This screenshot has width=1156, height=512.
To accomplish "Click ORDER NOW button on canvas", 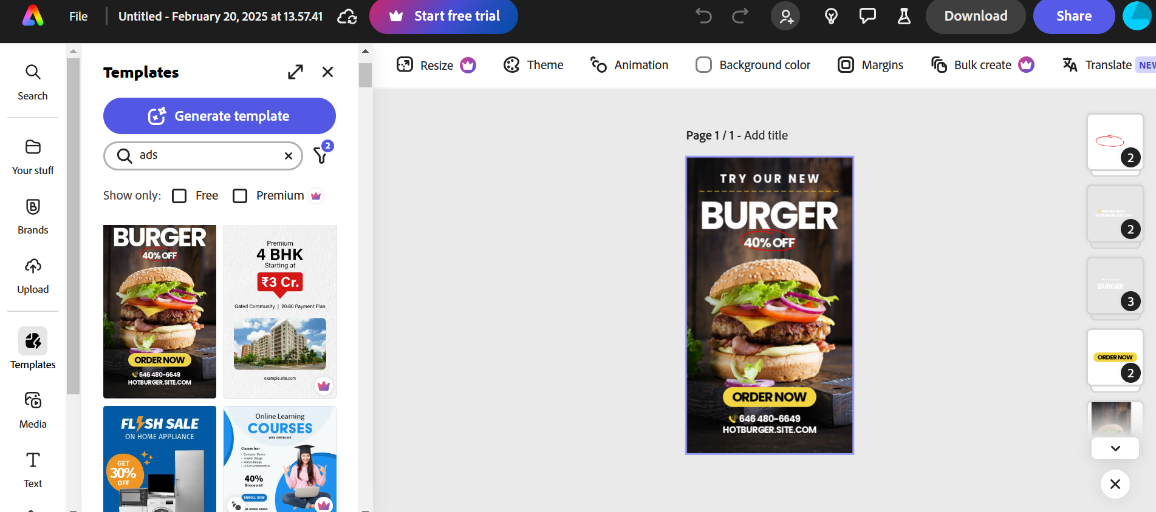I will [769, 397].
